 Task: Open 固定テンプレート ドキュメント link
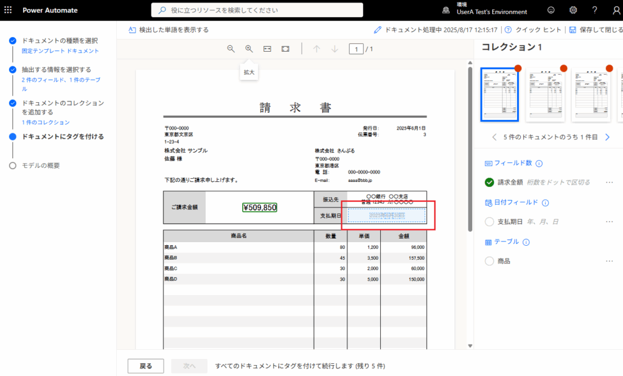pos(60,51)
